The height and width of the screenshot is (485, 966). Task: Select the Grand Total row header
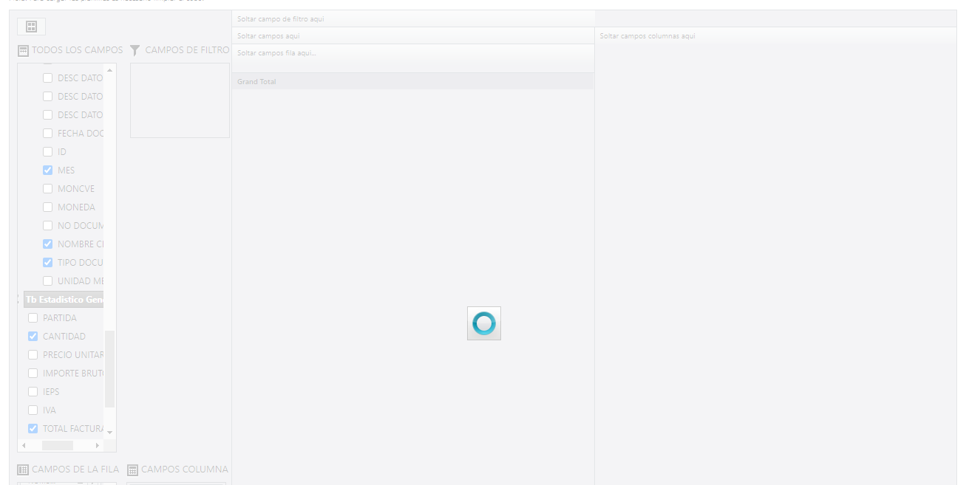coord(413,81)
